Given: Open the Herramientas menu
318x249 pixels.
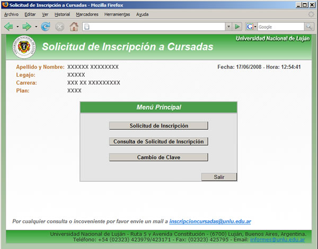Looking at the screenshot, I should [117, 14].
